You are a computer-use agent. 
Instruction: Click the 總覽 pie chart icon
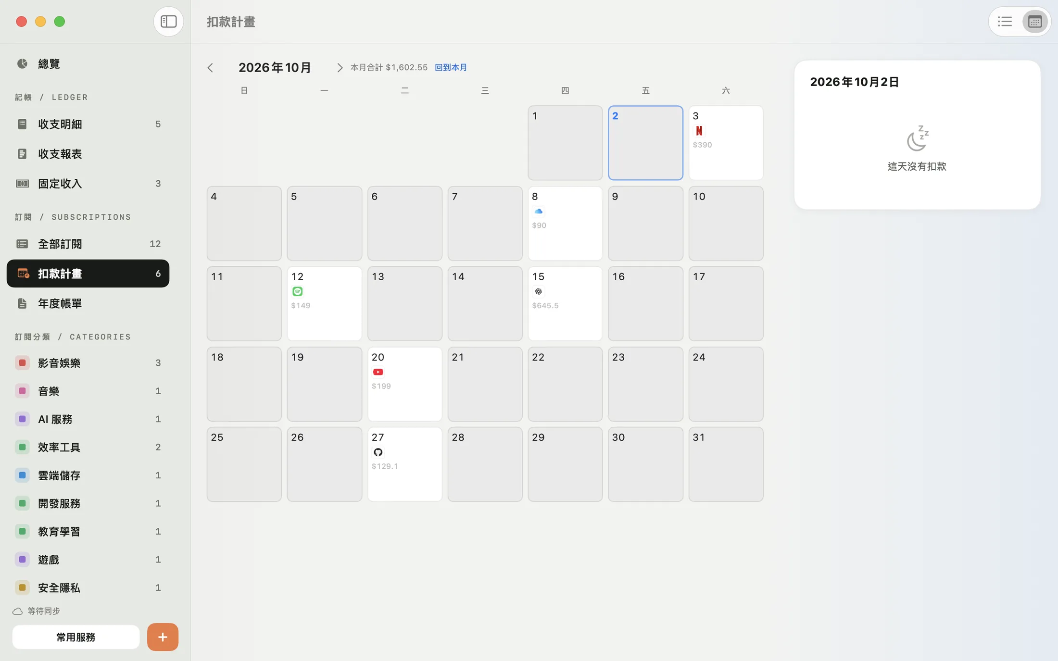22,63
